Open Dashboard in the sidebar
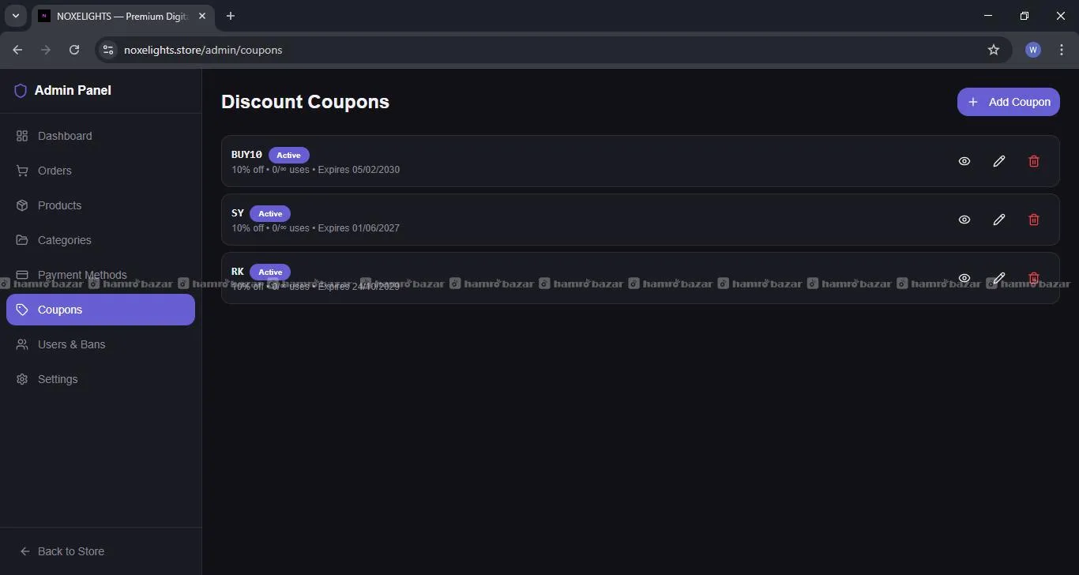1079x575 pixels. pos(65,136)
